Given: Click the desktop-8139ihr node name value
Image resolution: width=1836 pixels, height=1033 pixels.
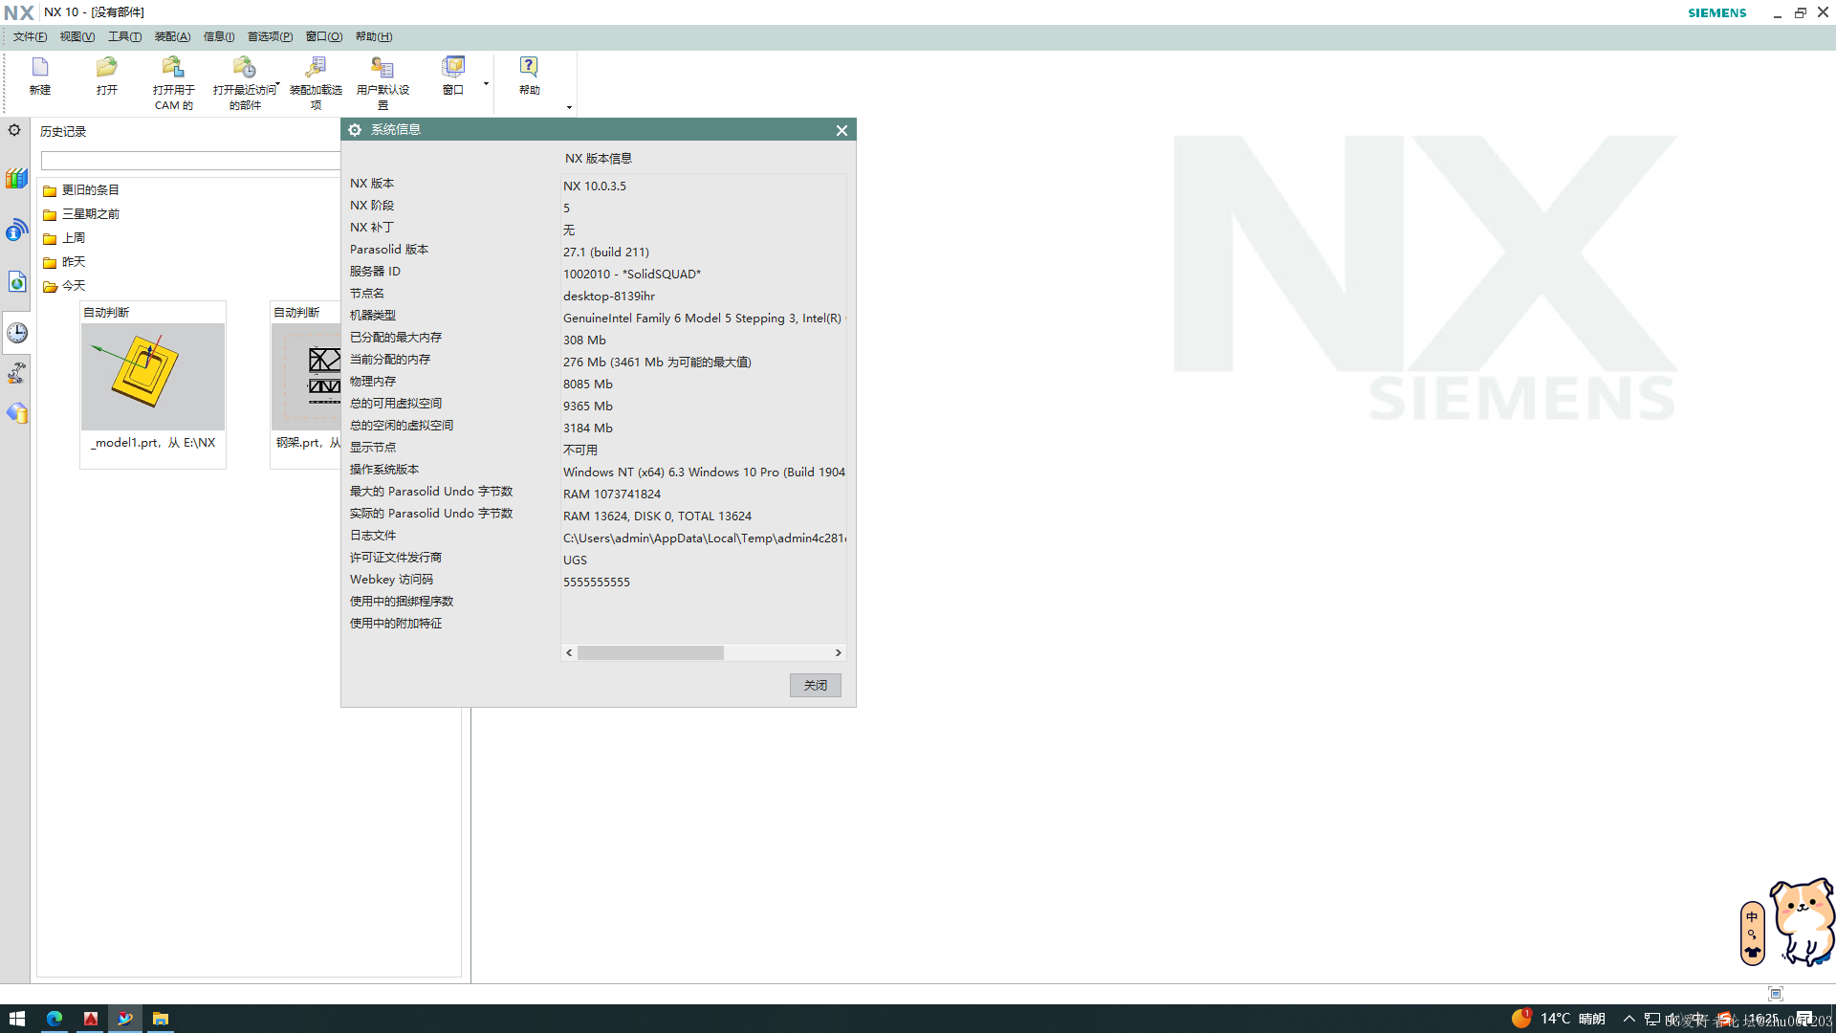Looking at the screenshot, I should coord(609,297).
